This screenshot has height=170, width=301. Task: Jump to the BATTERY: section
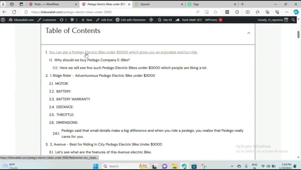(64, 91)
